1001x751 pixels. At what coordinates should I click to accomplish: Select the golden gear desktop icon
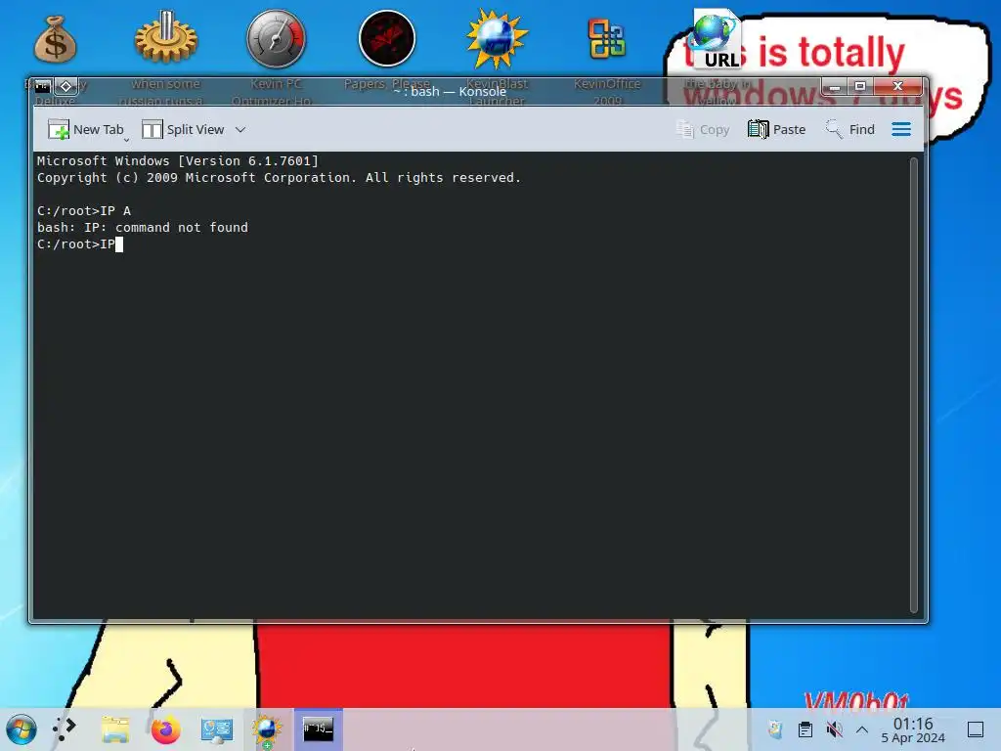pos(166,38)
